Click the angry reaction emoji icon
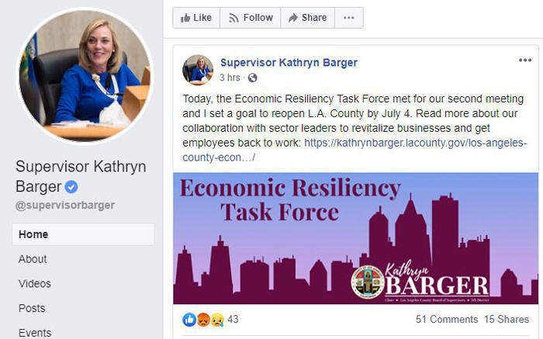Screen dimensions: 543x339 point(203,320)
